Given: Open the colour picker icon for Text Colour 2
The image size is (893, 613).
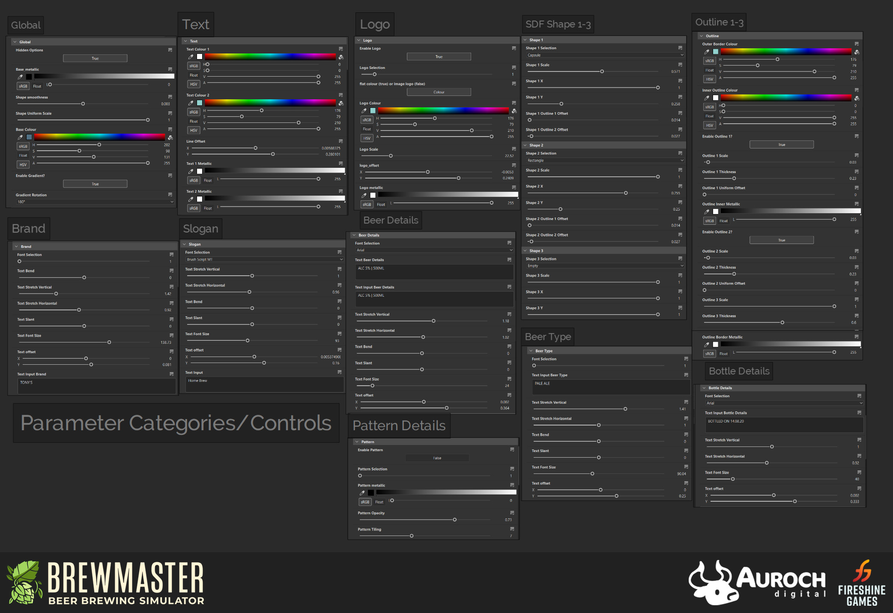Looking at the screenshot, I should click(x=341, y=103).
